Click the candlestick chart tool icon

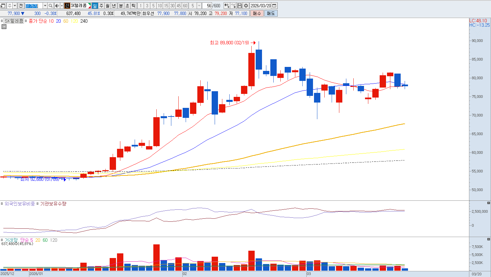point(227,6)
